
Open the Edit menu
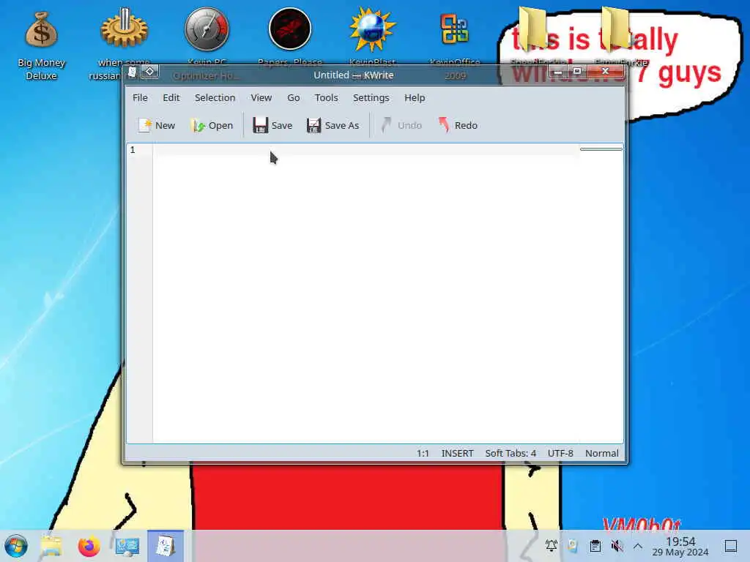171,97
